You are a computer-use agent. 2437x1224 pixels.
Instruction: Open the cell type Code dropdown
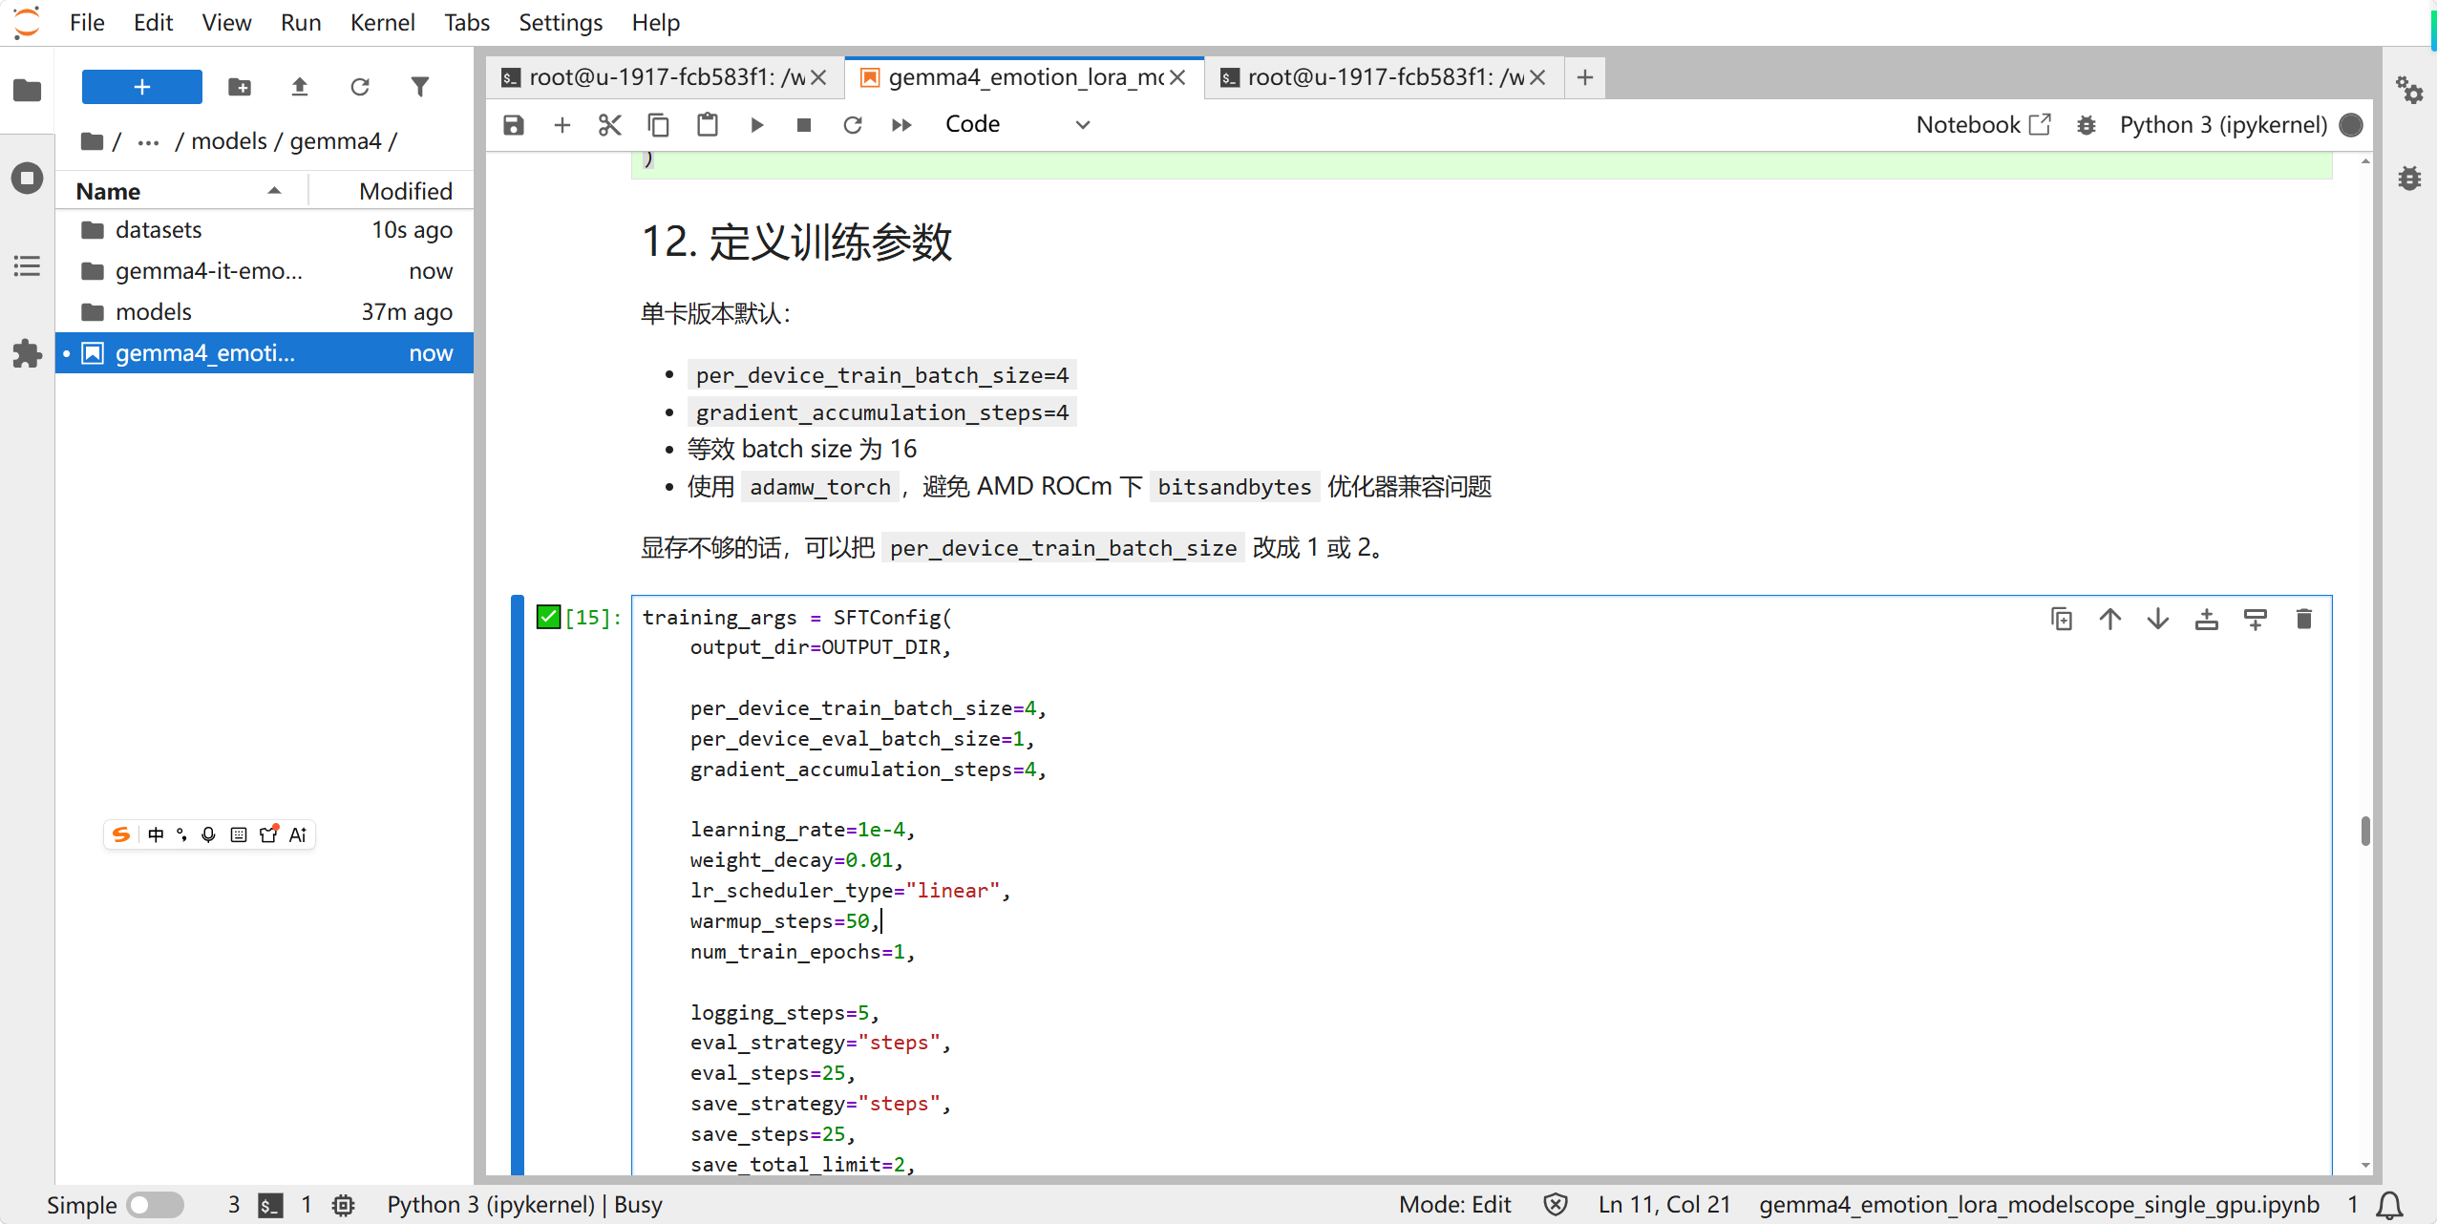pos(1018,125)
